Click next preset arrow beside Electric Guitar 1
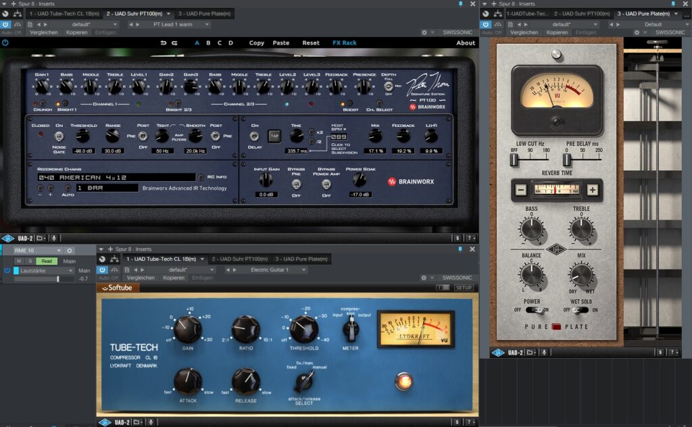The image size is (692, 427). coord(234,270)
